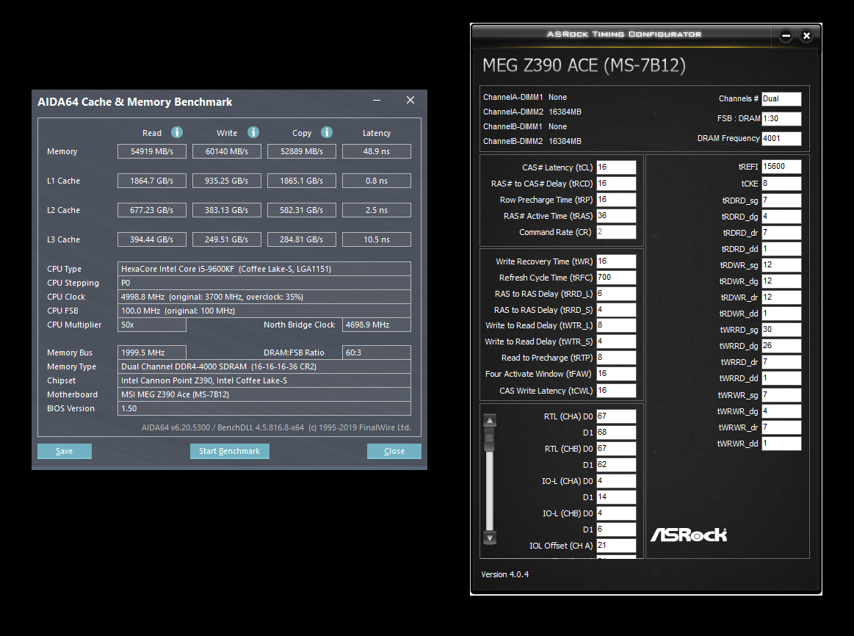Screen dimensions: 854x636
Task: Click the Close button in AIDA64
Action: coord(394,451)
